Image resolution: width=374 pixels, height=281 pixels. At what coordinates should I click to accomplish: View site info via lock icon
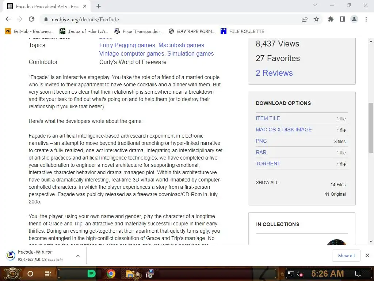[x=46, y=19]
